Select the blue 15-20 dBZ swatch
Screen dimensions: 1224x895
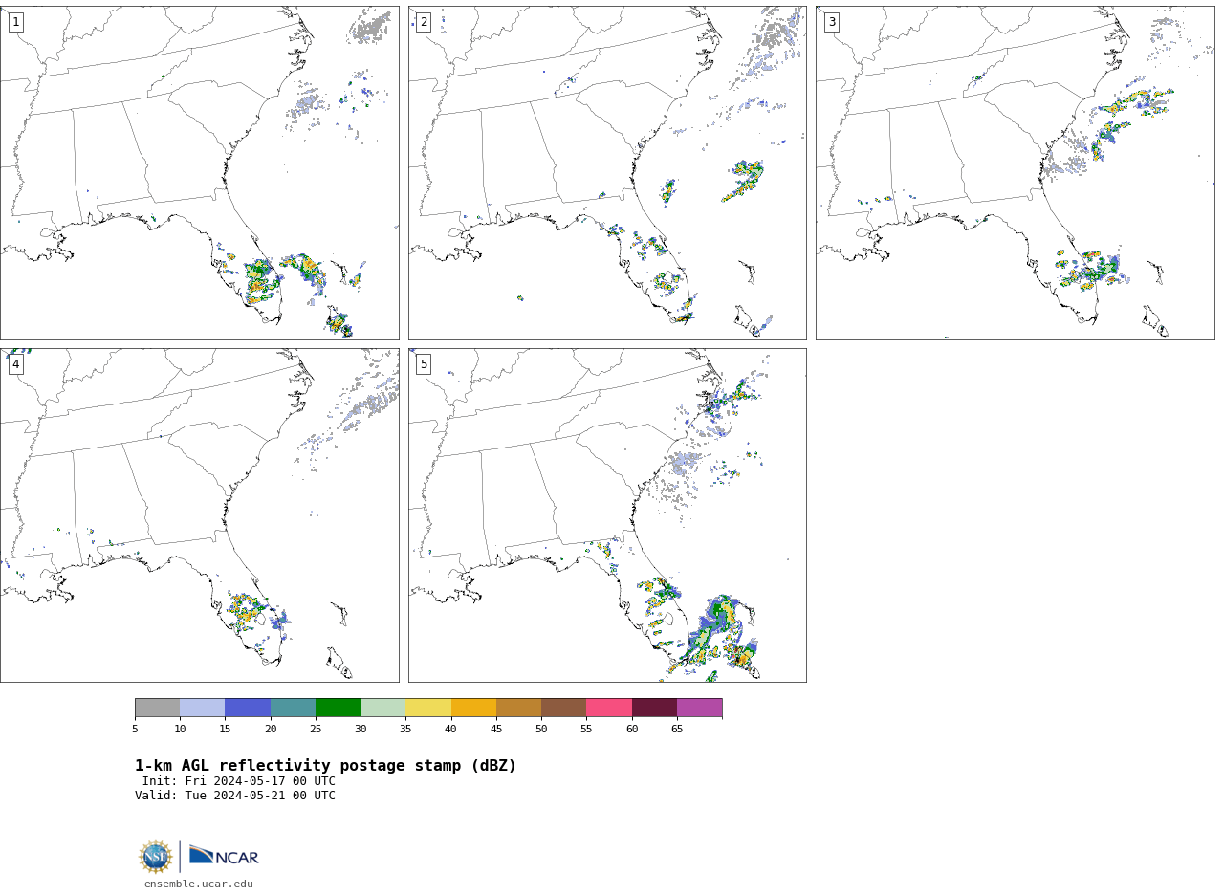click(x=248, y=708)
